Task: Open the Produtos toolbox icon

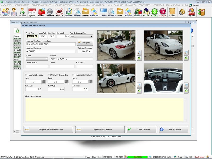Action: coord(42,12)
